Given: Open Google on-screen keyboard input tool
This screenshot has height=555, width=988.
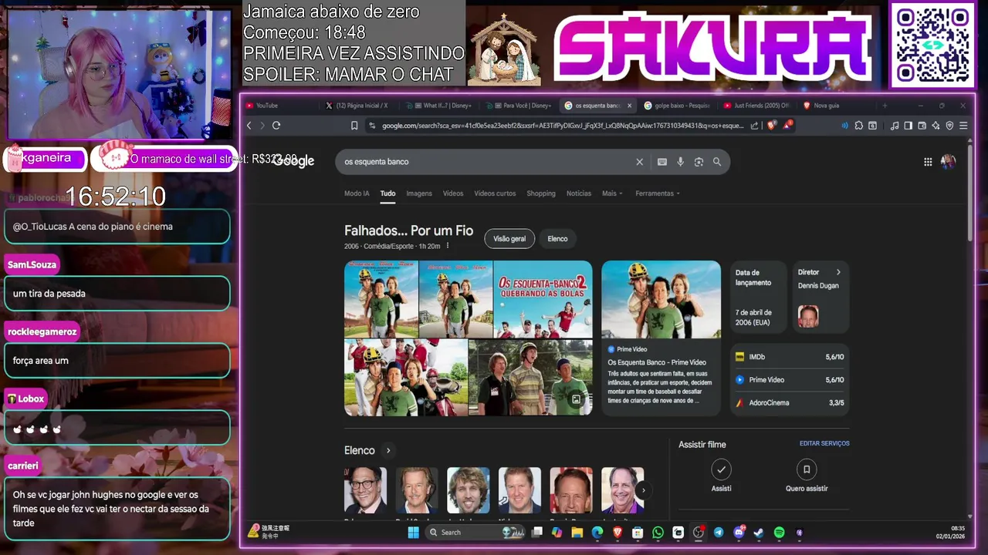Looking at the screenshot, I should (x=661, y=162).
